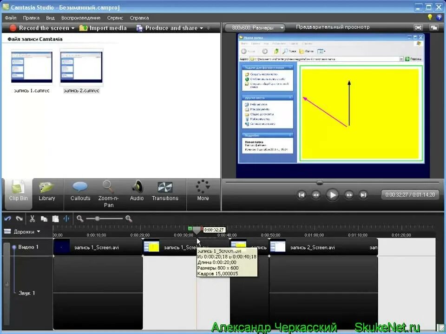Click the 0:00:32;27 / 0:01:14;20 time display

pyautogui.click(x=410, y=195)
